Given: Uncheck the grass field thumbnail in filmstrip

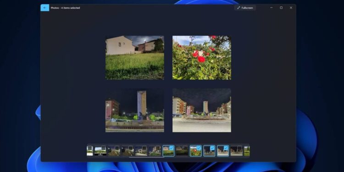Looking at the screenshot, I should point(172,148).
